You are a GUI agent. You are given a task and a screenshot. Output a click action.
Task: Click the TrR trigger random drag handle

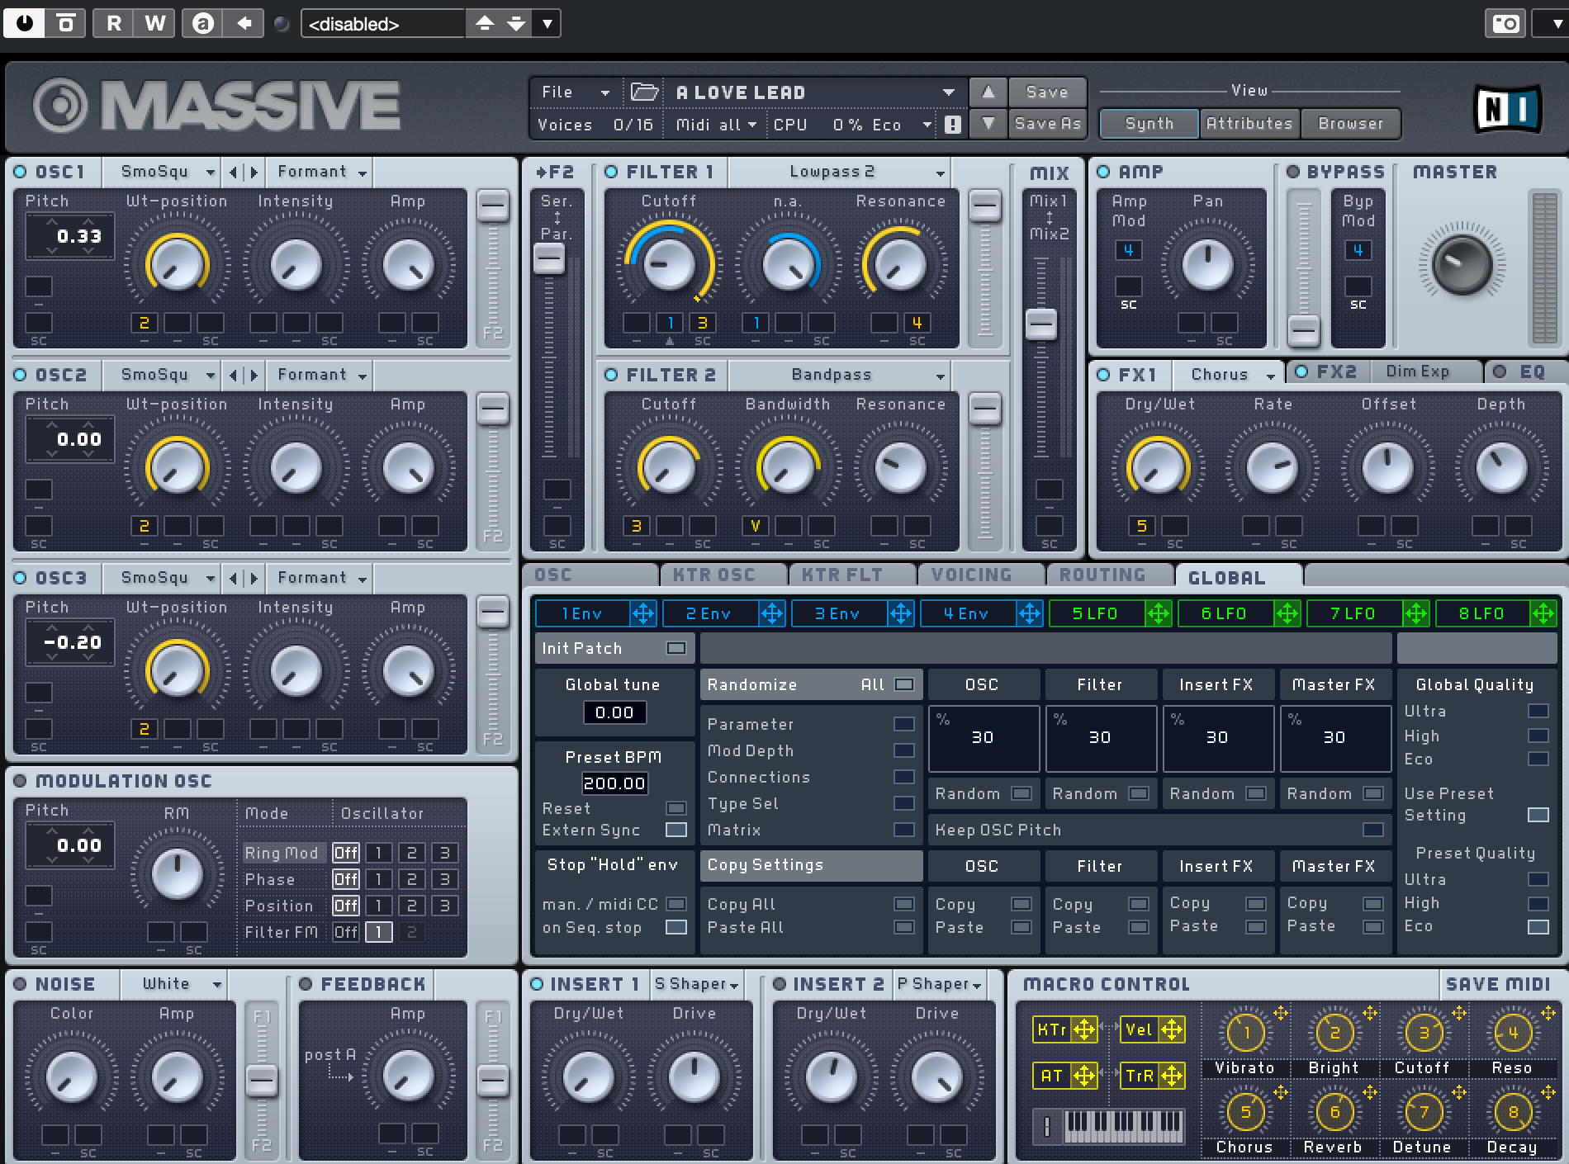1172,1076
